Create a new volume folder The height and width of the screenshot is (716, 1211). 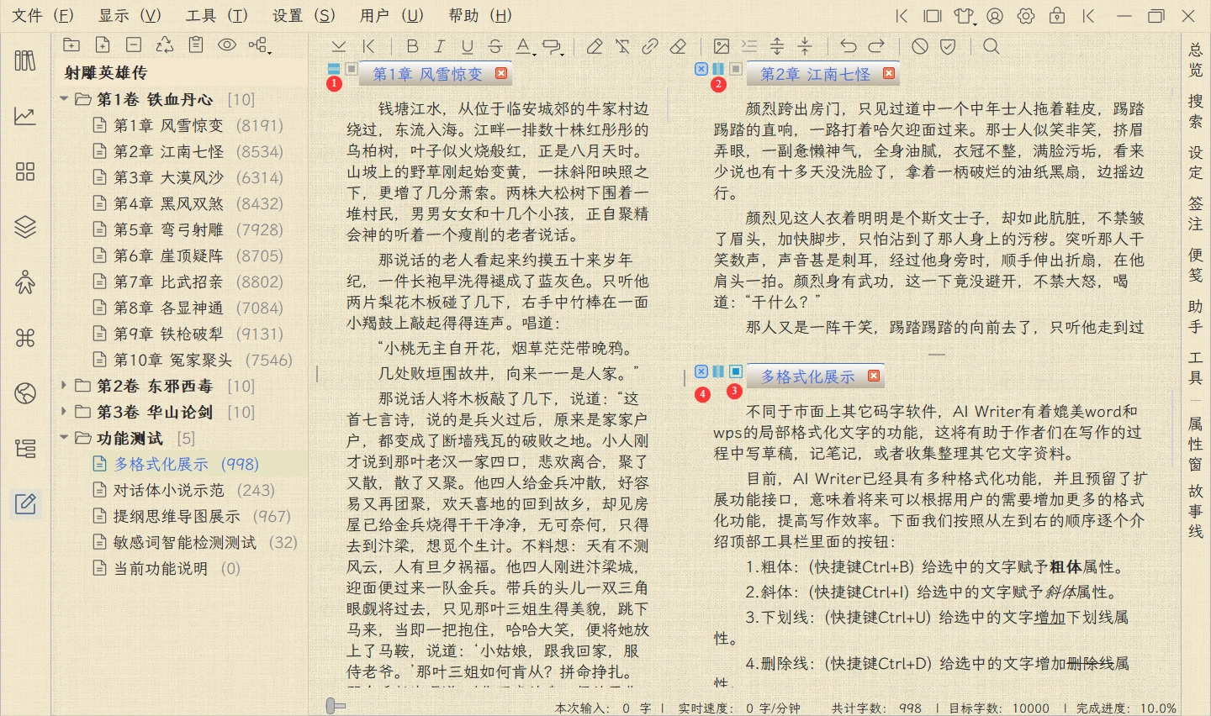[x=71, y=45]
